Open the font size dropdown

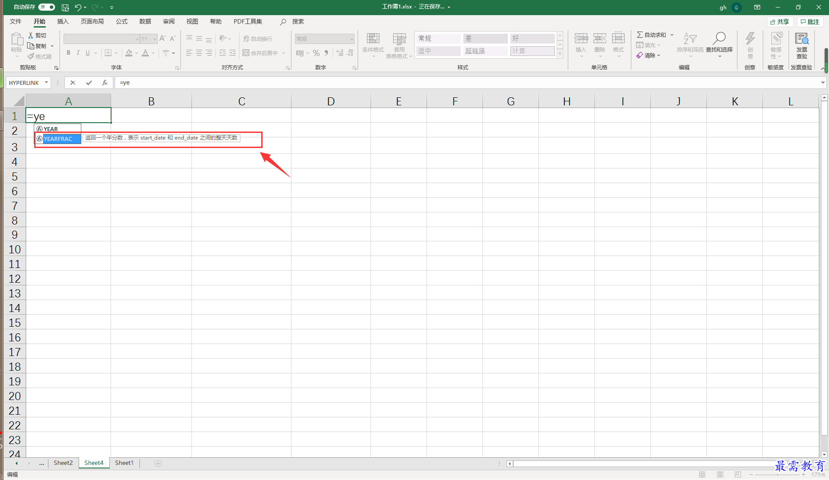coord(155,39)
